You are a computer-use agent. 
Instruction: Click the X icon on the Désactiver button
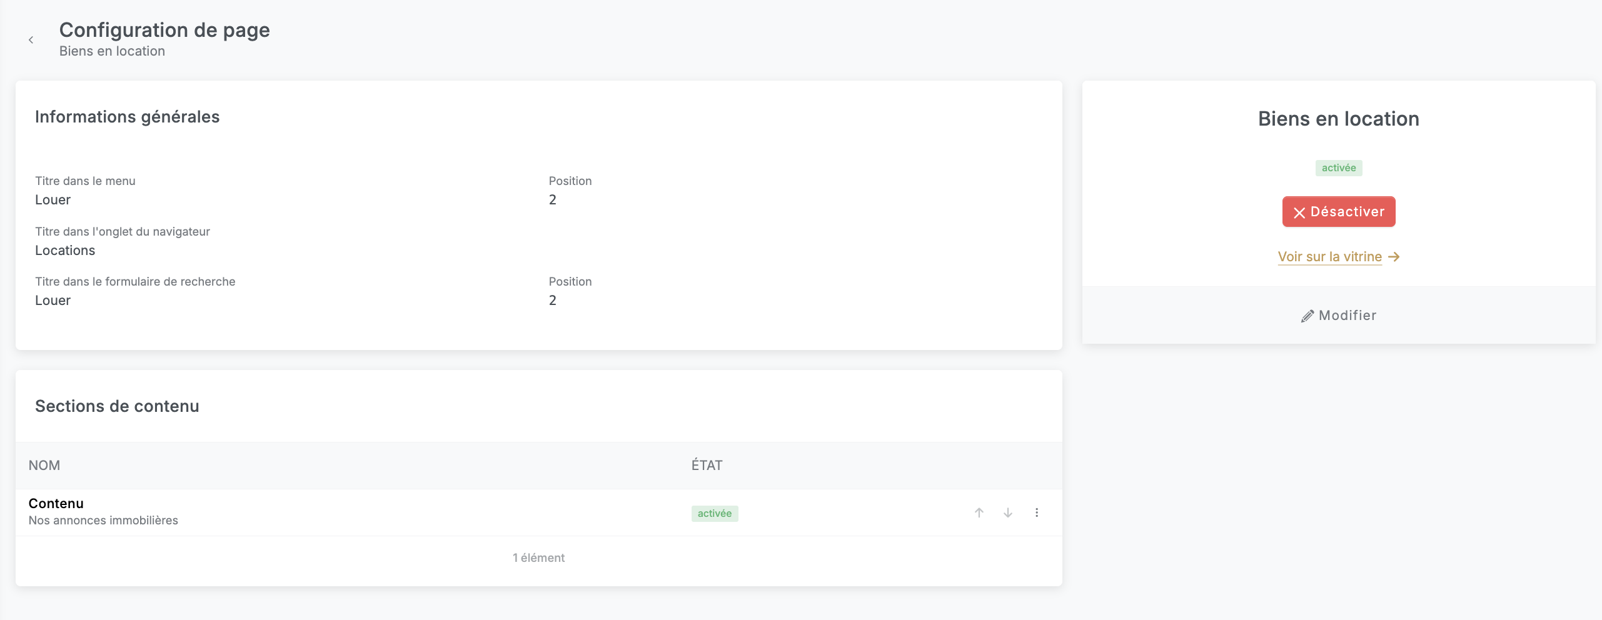[x=1299, y=212]
